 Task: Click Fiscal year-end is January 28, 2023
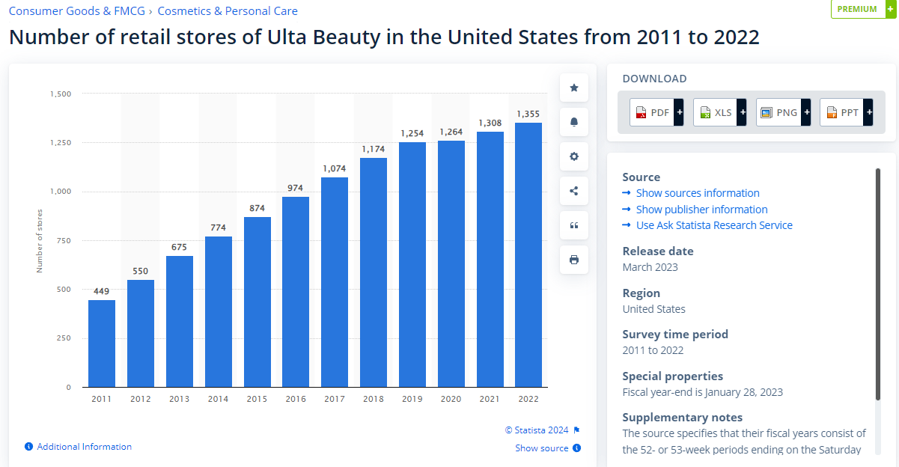(x=703, y=392)
